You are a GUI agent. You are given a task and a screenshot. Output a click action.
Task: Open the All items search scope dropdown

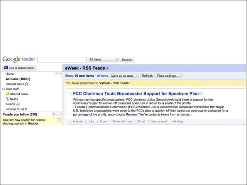click(103, 59)
